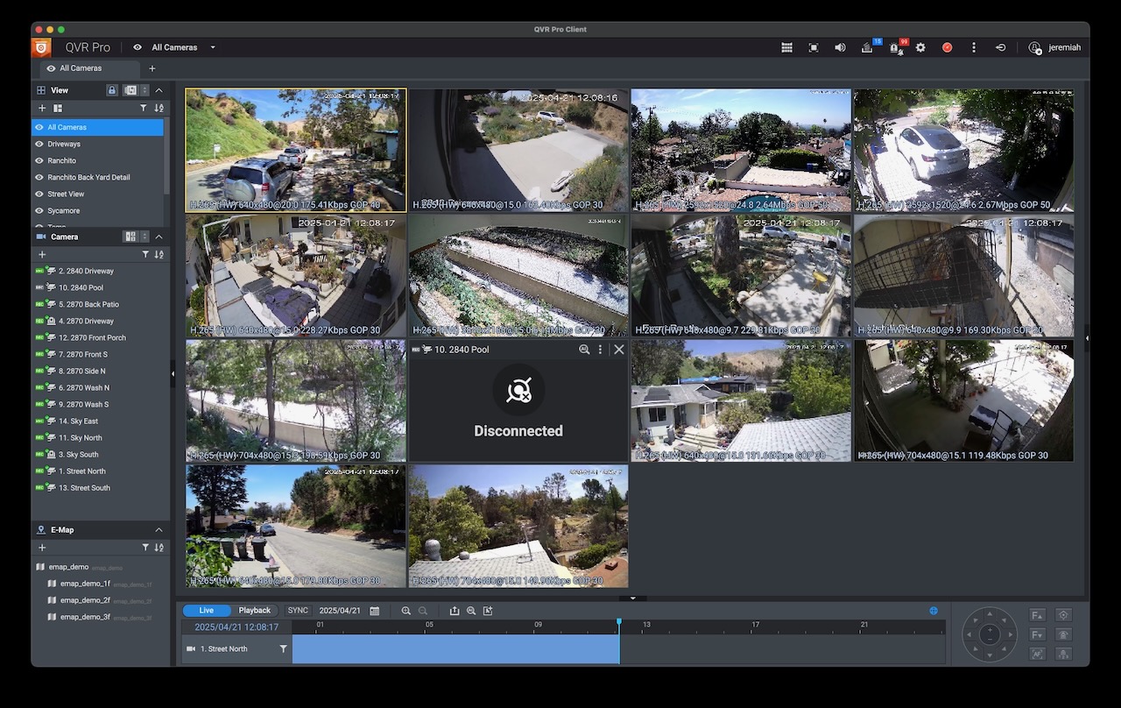
Task: Open emap_demo_1f map
Action: pyautogui.click(x=85, y=584)
